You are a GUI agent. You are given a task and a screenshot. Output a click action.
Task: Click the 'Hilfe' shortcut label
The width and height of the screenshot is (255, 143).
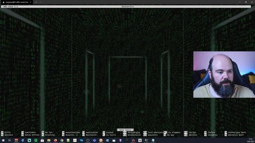tap(8, 132)
